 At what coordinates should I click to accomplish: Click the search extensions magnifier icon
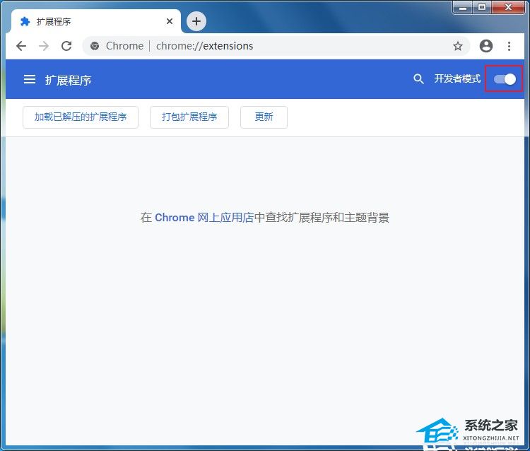(x=418, y=79)
